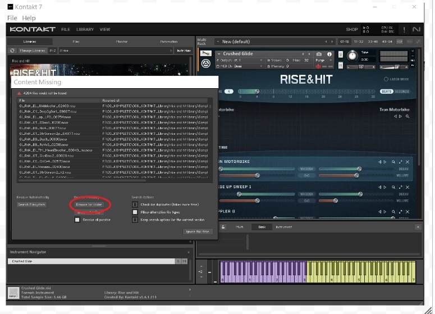This screenshot has width=435, height=314.
Task: Open the Help menu
Action: [x=29, y=18]
